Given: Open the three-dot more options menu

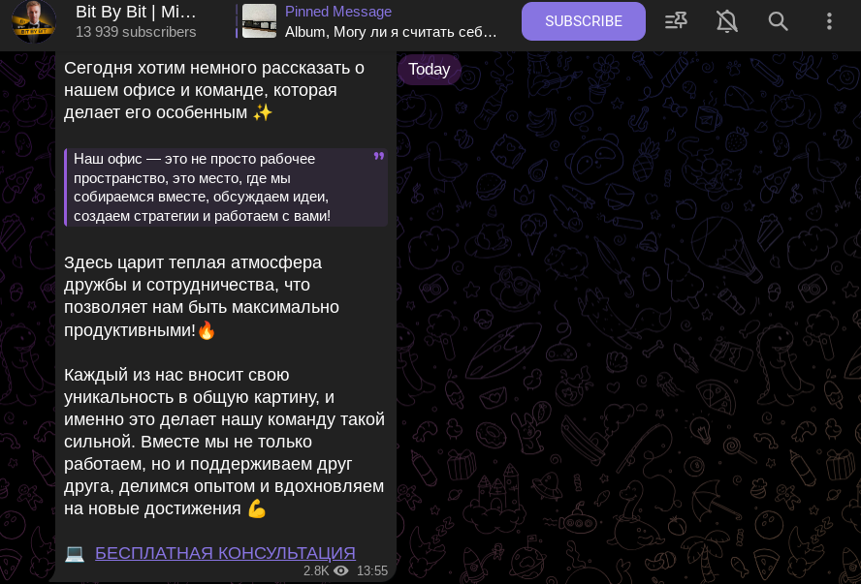Looking at the screenshot, I should [x=829, y=21].
